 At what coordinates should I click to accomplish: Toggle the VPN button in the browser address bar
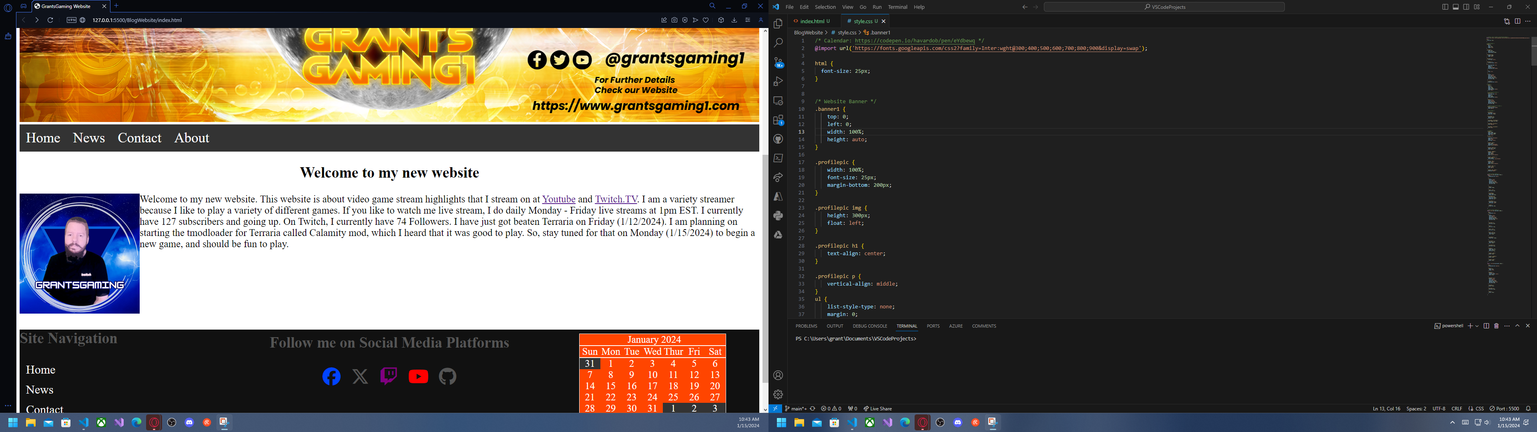[71, 20]
